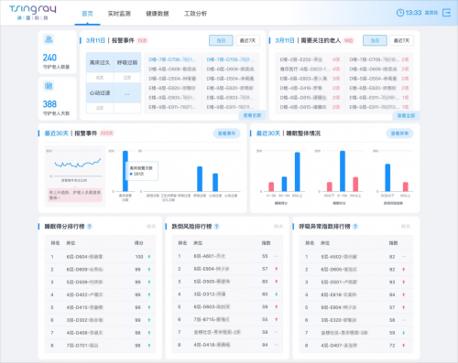Open the 健康数据 tab
The image size is (458, 363).
pos(158,14)
